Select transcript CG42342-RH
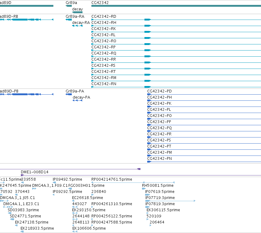Viewport: 261px width, 233px height. (104, 23)
